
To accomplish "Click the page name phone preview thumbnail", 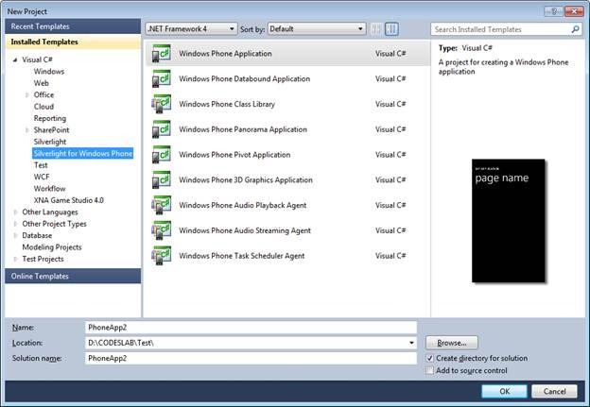I will 509,221.
